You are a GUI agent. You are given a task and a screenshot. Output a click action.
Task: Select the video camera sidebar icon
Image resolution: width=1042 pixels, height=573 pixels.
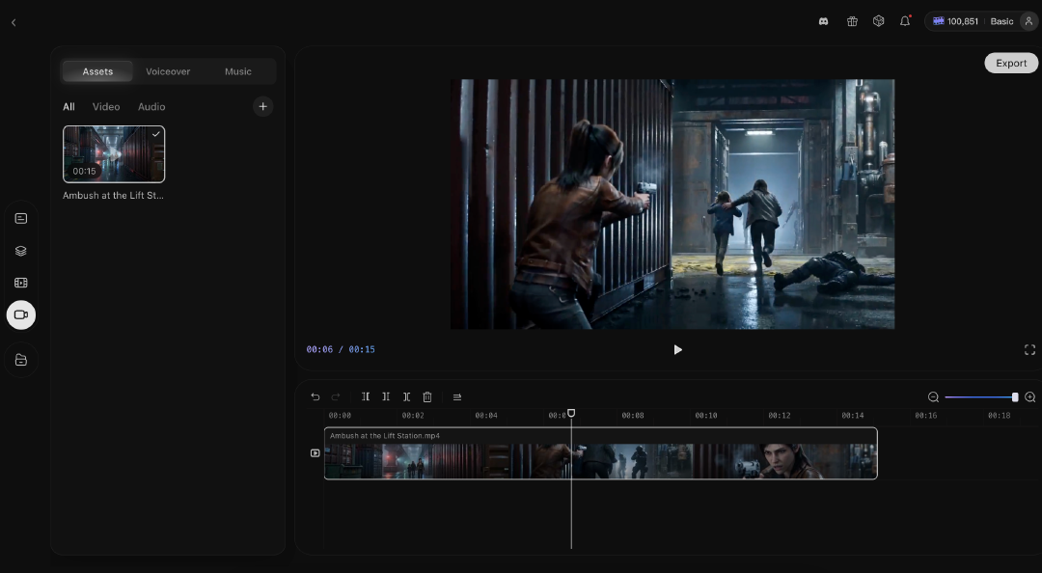tap(21, 315)
